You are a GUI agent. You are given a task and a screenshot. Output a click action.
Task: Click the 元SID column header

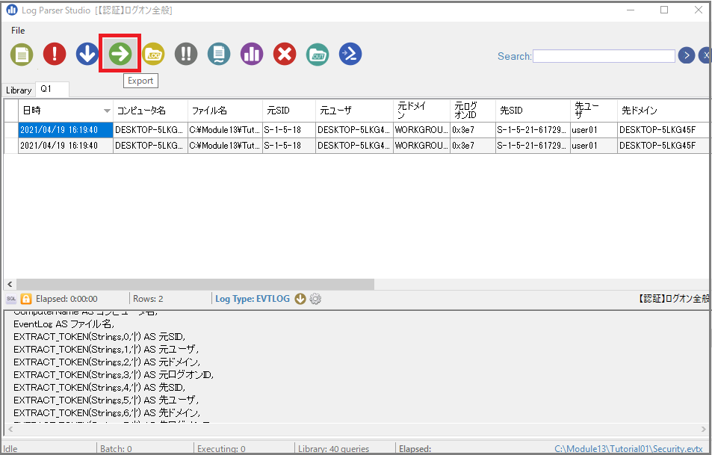[x=289, y=111]
